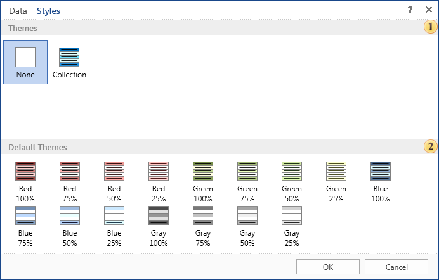Choose the Red 25% theme
Viewport: 439px width, 280px height.
pyautogui.click(x=159, y=182)
